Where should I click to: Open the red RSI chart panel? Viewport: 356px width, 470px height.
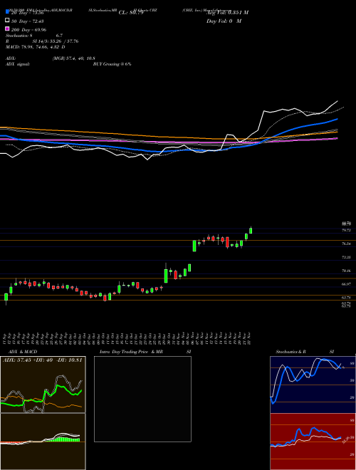point(313,442)
